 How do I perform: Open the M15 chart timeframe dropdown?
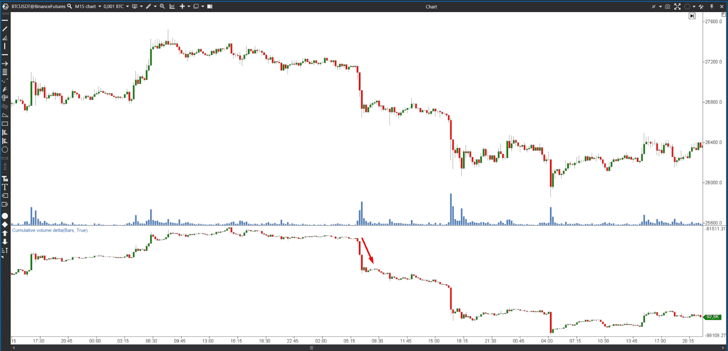coord(88,6)
